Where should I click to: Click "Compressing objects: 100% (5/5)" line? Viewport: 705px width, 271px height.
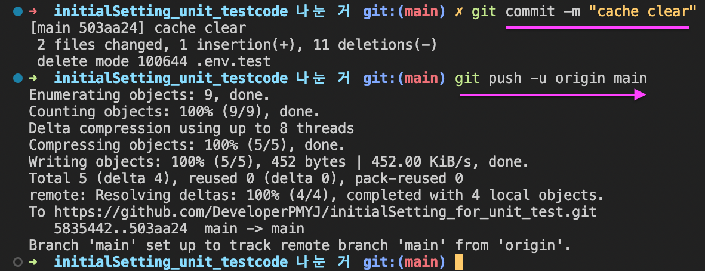tap(187, 145)
